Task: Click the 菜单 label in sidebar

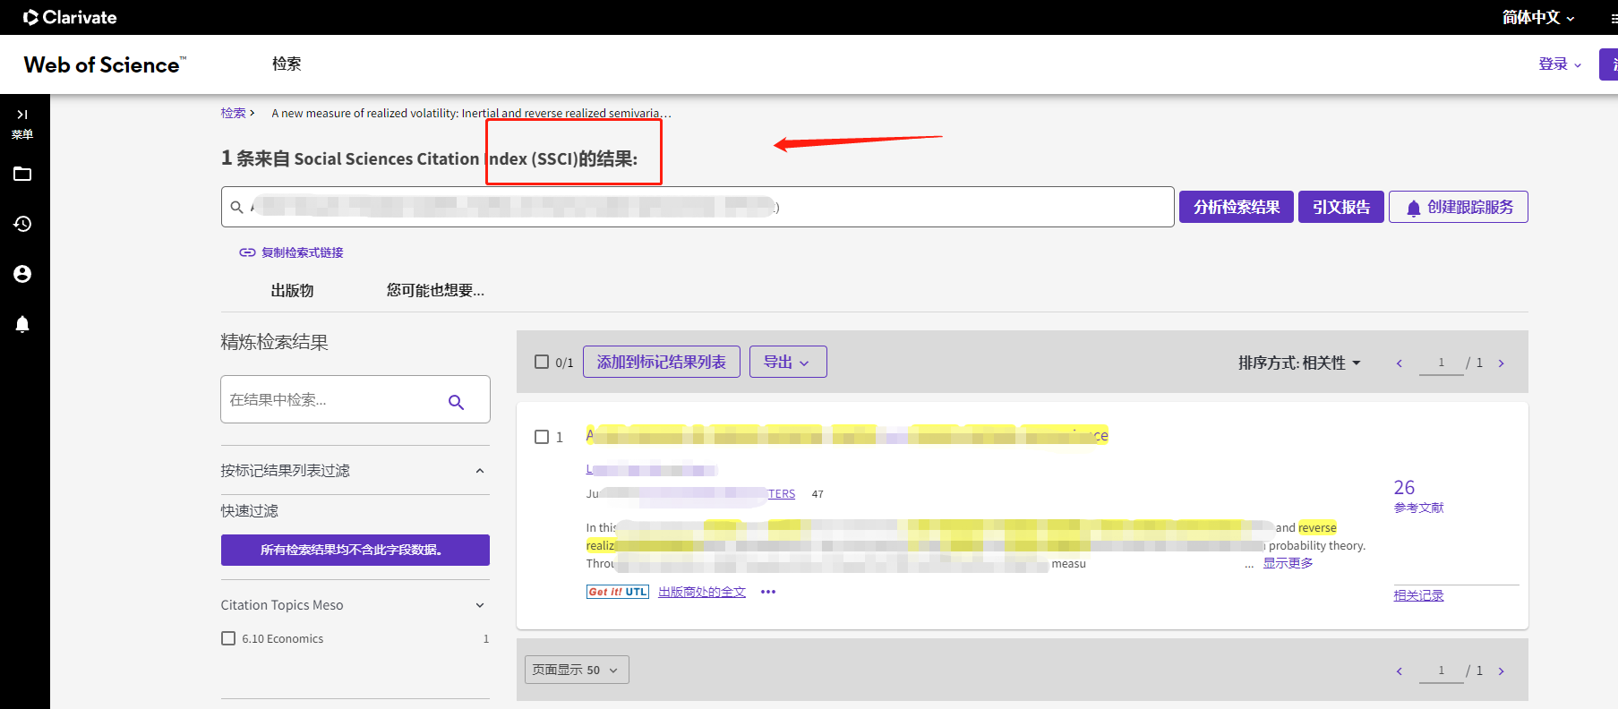Action: (x=22, y=134)
